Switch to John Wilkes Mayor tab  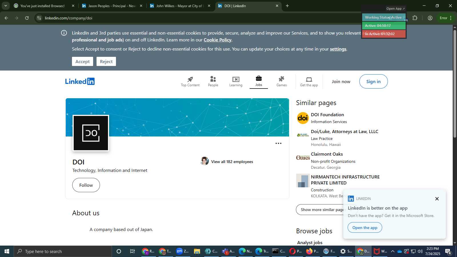pos(179,6)
